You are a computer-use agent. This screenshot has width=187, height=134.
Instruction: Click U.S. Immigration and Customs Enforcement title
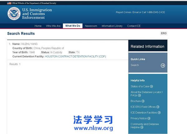tap(37, 14)
